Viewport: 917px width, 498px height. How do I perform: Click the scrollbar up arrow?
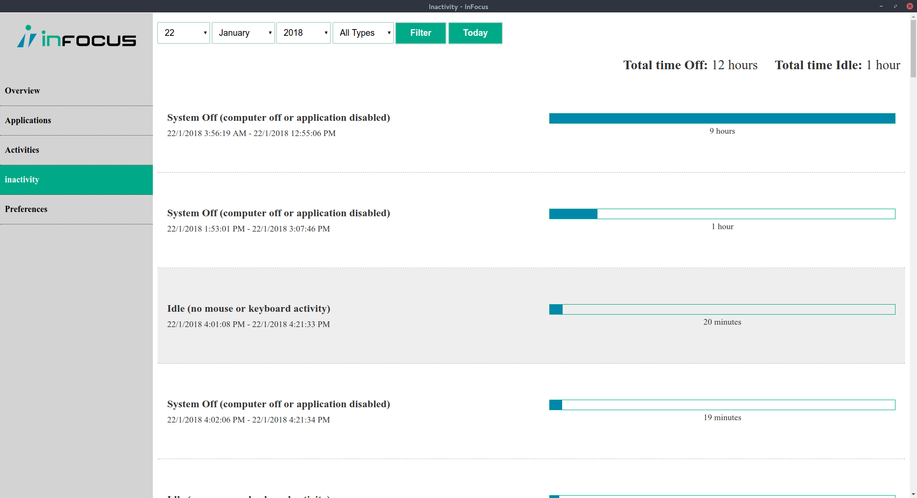click(x=913, y=16)
